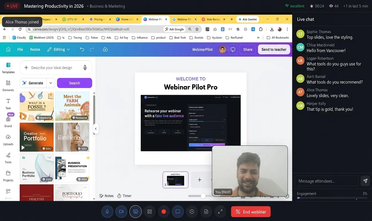Expand the hidden bookmarks chevron
The image size is (372, 221).
[x=258, y=38]
